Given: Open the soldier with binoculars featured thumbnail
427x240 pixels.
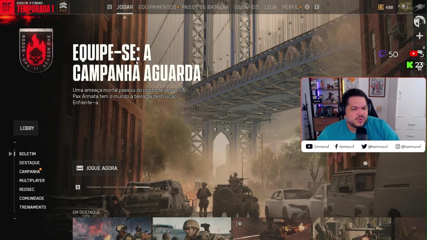Looking at the screenshot, I should point(192,229).
